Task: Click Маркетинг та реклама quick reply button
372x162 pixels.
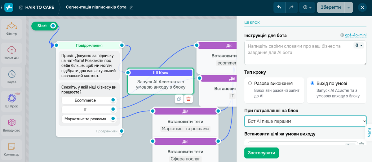Action: point(85,119)
